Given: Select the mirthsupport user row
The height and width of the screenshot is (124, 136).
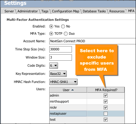Looking at the screenshot, I should [87, 101].
